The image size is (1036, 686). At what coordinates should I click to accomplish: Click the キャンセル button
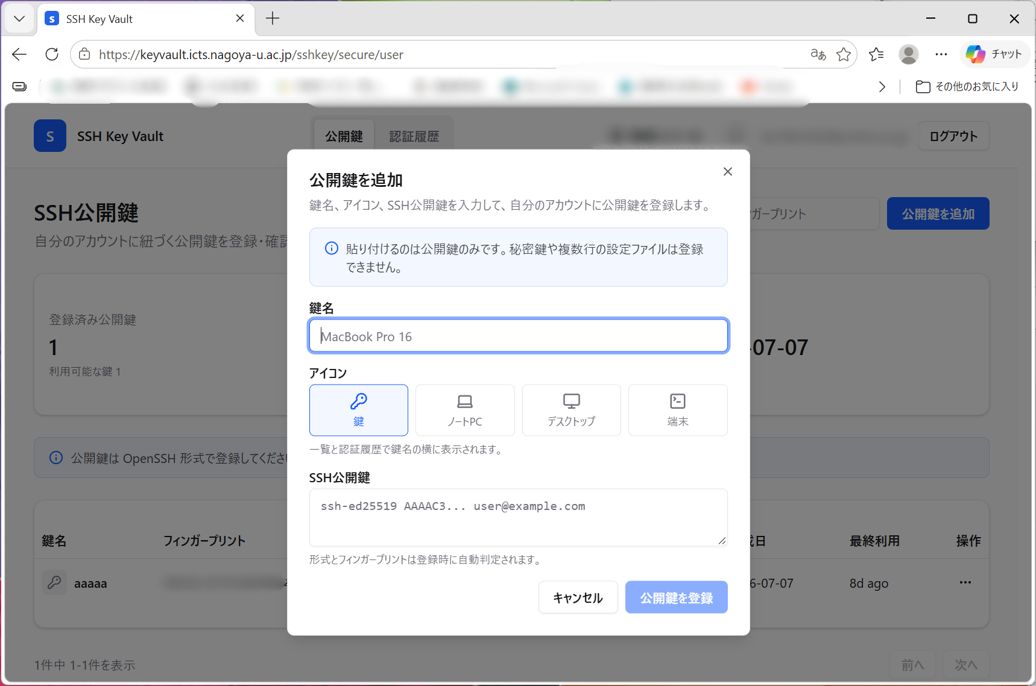point(578,597)
